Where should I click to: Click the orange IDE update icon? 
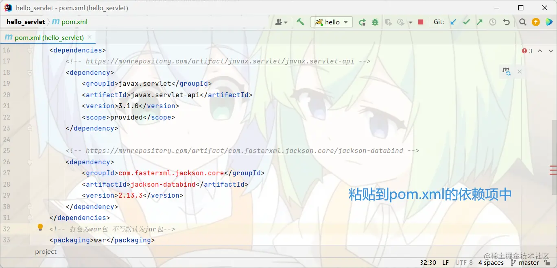pos(536,22)
